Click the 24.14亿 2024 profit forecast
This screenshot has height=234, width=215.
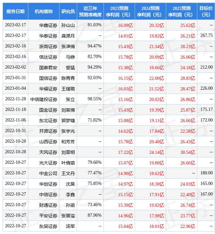point(157,152)
